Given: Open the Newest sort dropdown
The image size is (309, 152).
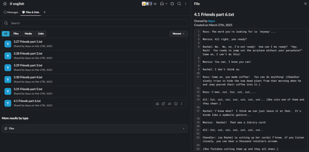Looking at the screenshot, I should pyautogui.click(x=179, y=34).
